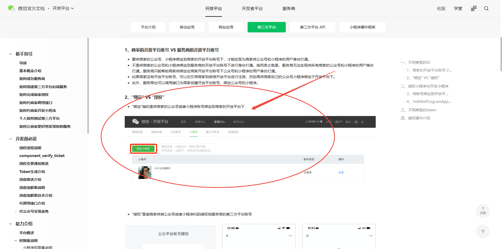Open 如何让商家更好地发现你的服务
This screenshot has height=249, width=502.
pyautogui.click(x=45, y=126)
